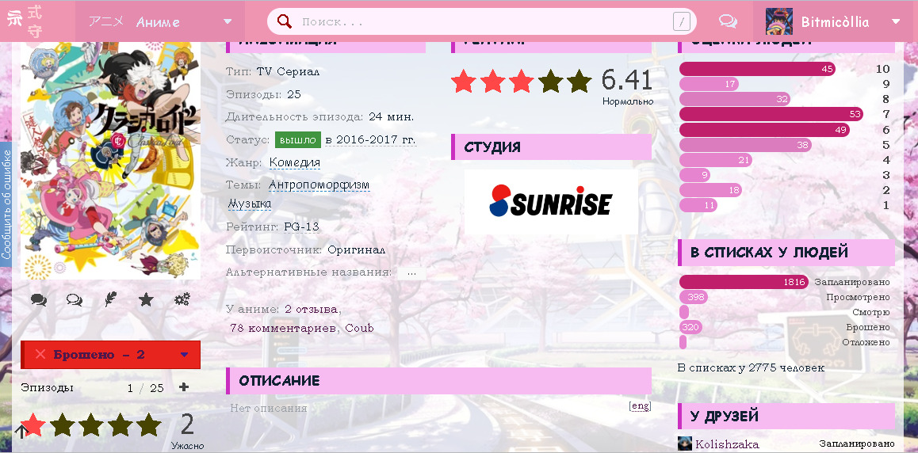Increment watched episodes with plus button
Image resolution: width=918 pixels, height=453 pixels.
coord(184,387)
